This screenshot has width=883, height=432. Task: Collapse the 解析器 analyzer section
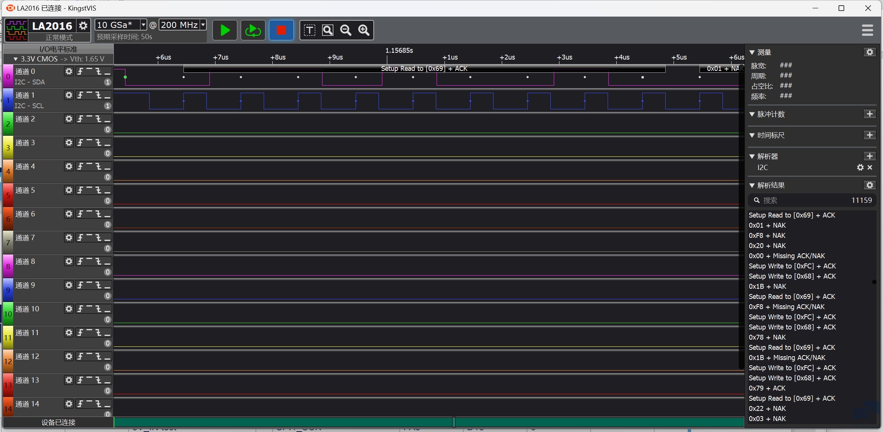(x=752, y=156)
